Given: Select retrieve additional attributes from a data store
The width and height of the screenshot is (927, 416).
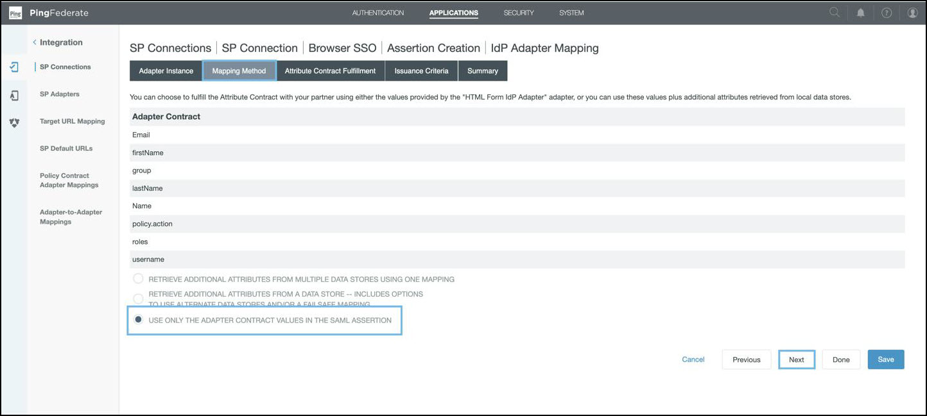Looking at the screenshot, I should tap(138, 298).
